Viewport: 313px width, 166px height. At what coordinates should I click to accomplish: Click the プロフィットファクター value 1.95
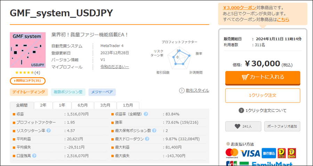(x=71, y=122)
